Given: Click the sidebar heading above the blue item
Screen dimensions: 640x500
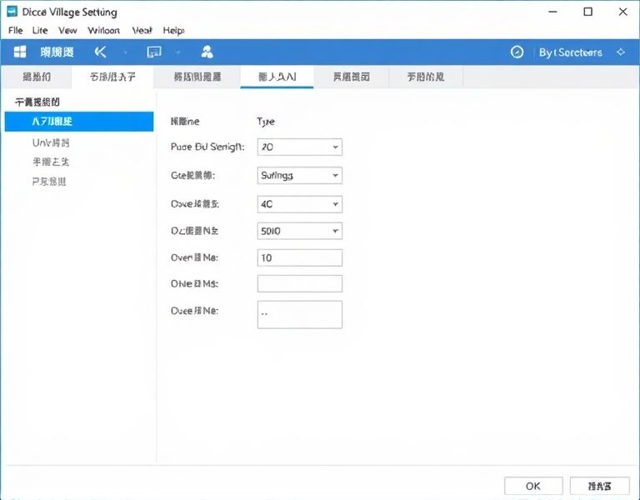Looking at the screenshot, I should tap(37, 102).
